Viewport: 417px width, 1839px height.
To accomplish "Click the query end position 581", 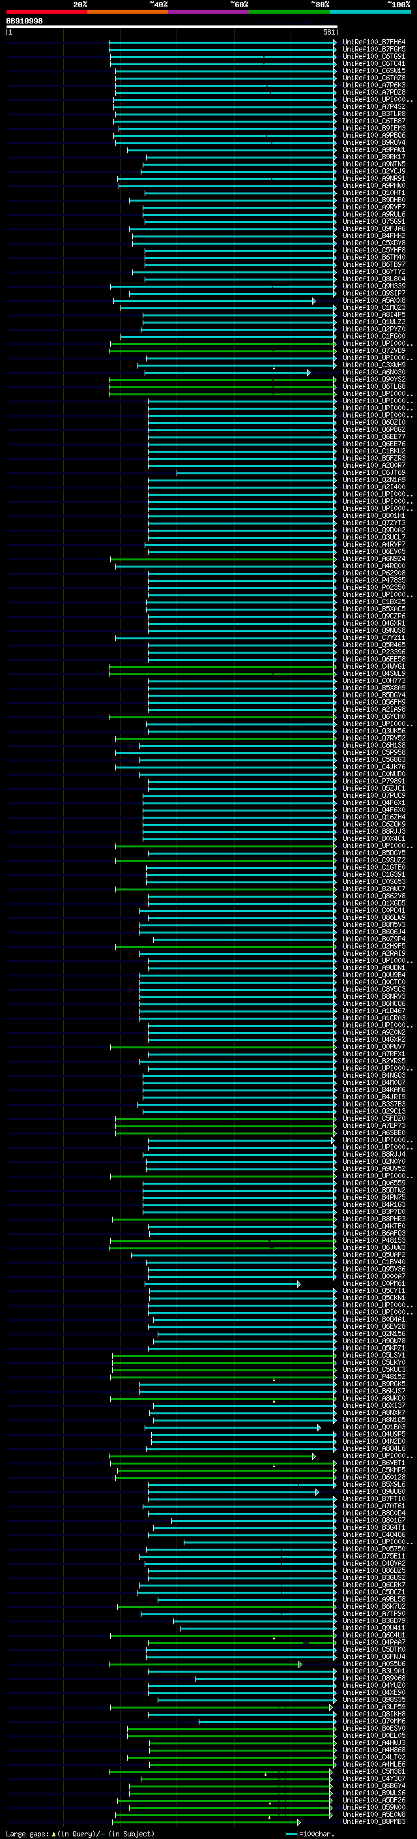I will tap(328, 32).
